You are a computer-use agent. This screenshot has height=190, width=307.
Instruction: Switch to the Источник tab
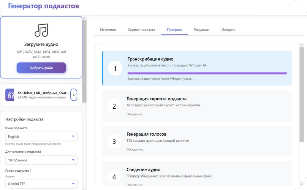[x=108, y=30]
